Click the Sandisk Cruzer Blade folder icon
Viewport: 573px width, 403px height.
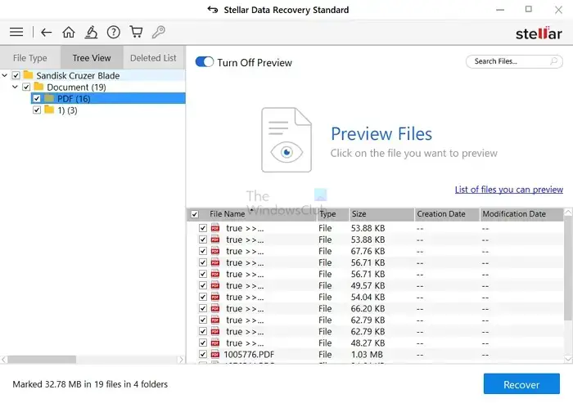[28, 75]
